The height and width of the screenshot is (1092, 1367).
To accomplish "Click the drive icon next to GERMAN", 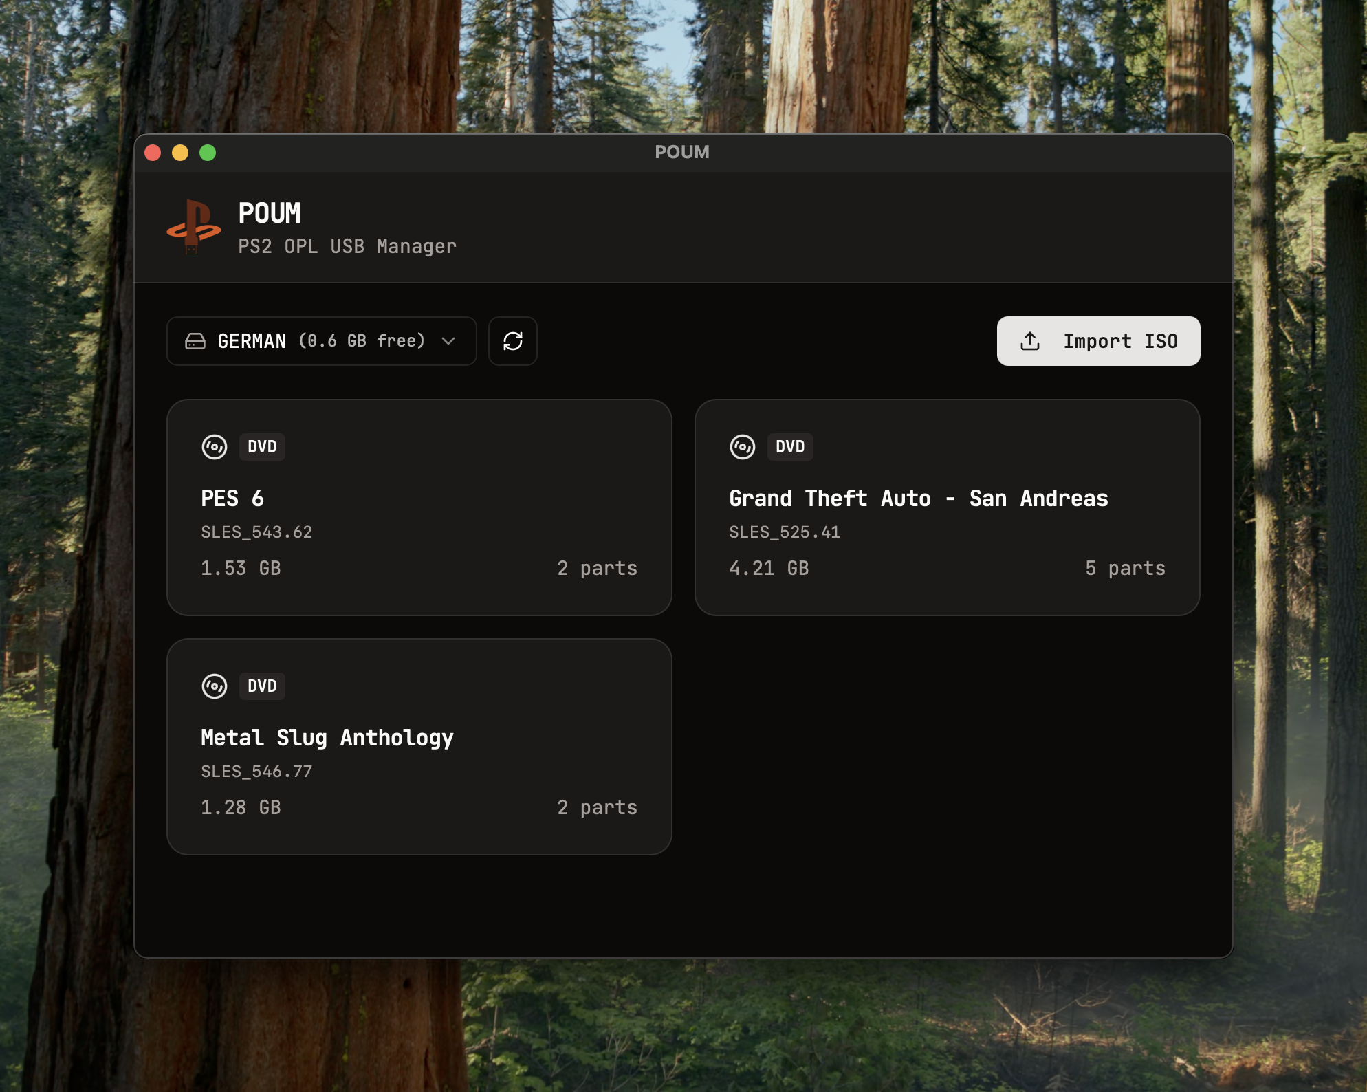I will [x=195, y=341].
